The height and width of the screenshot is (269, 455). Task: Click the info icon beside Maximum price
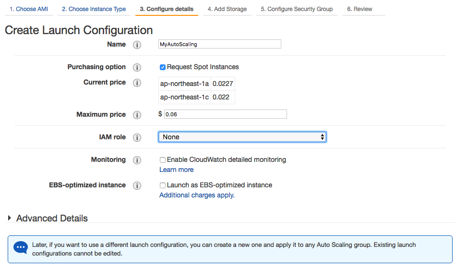point(137,115)
